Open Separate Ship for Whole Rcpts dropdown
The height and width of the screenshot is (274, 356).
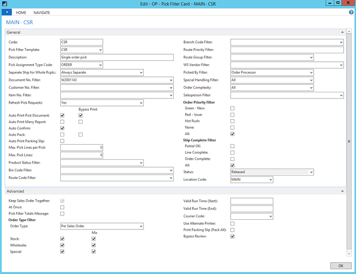click(141, 73)
